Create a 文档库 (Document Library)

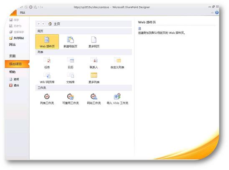pos(71,78)
